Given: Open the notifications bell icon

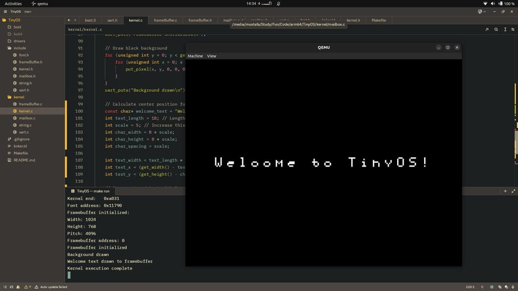Looking at the screenshot, I should click(513, 287).
